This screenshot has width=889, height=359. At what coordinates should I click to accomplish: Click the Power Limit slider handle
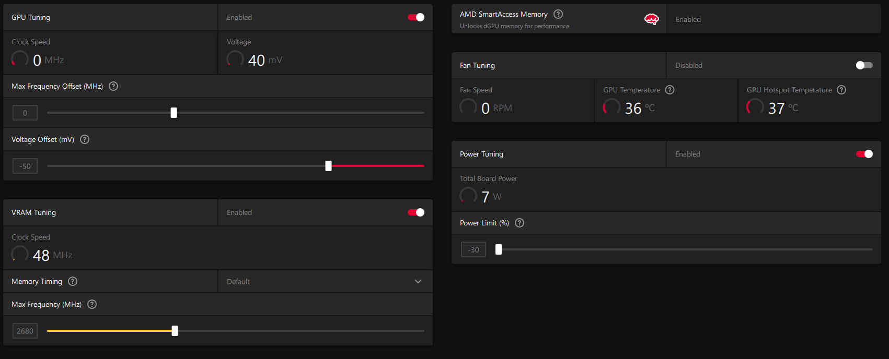tap(499, 249)
